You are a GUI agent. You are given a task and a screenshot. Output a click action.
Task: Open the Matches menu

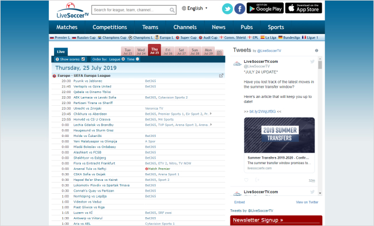point(67,27)
